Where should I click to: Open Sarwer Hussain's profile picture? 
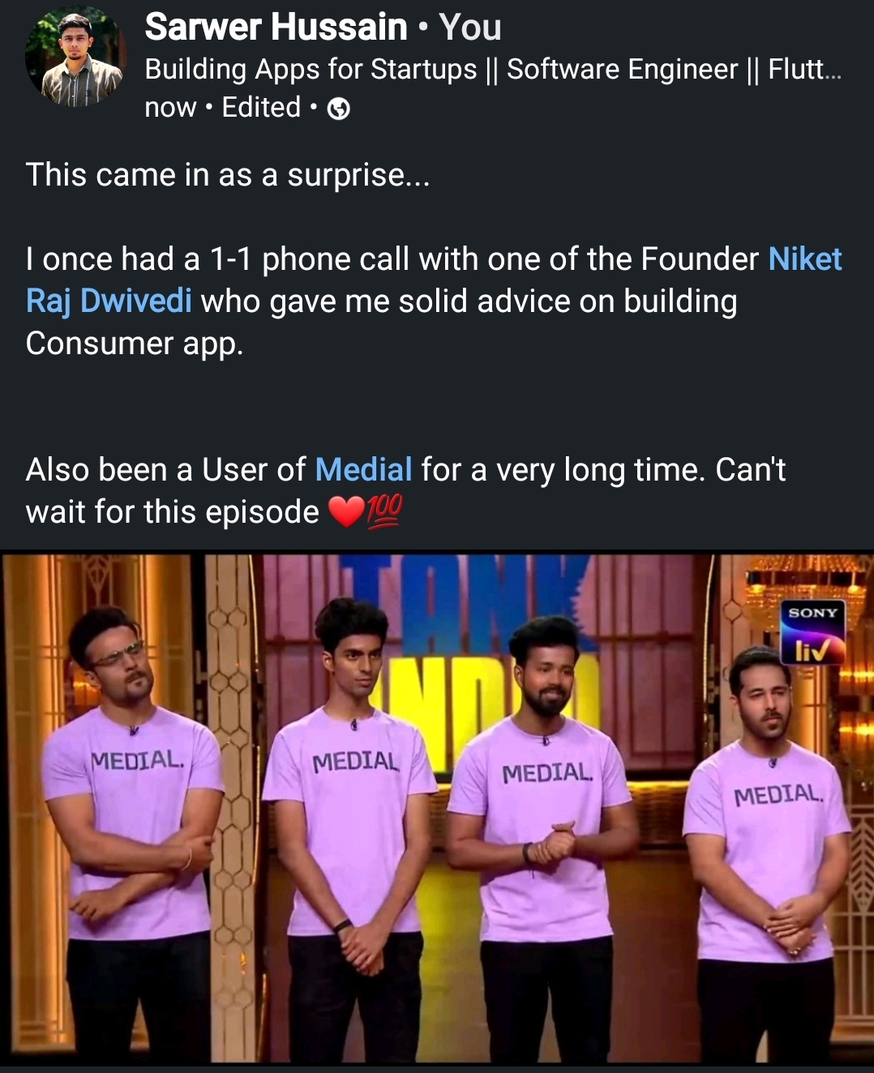tap(75, 57)
